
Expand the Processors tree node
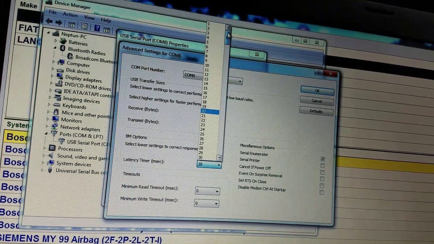[x=45, y=148]
